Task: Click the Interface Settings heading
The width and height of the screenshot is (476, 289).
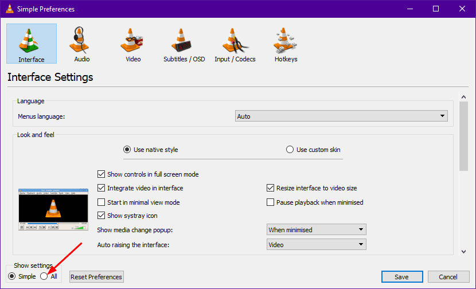Action: pyautogui.click(x=50, y=77)
